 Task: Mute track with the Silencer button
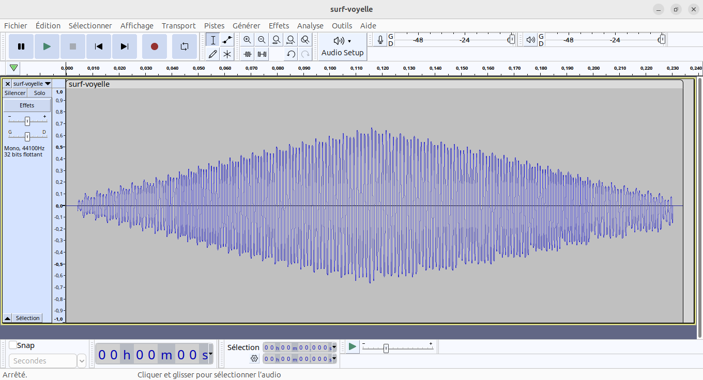15,93
